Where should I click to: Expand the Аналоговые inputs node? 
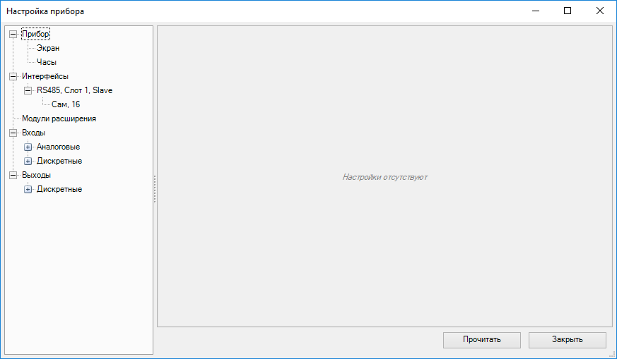pos(28,147)
